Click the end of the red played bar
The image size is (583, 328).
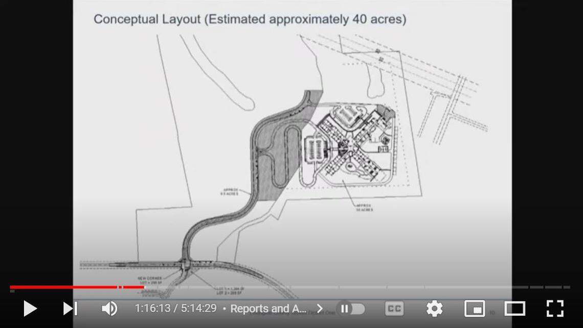point(144,288)
